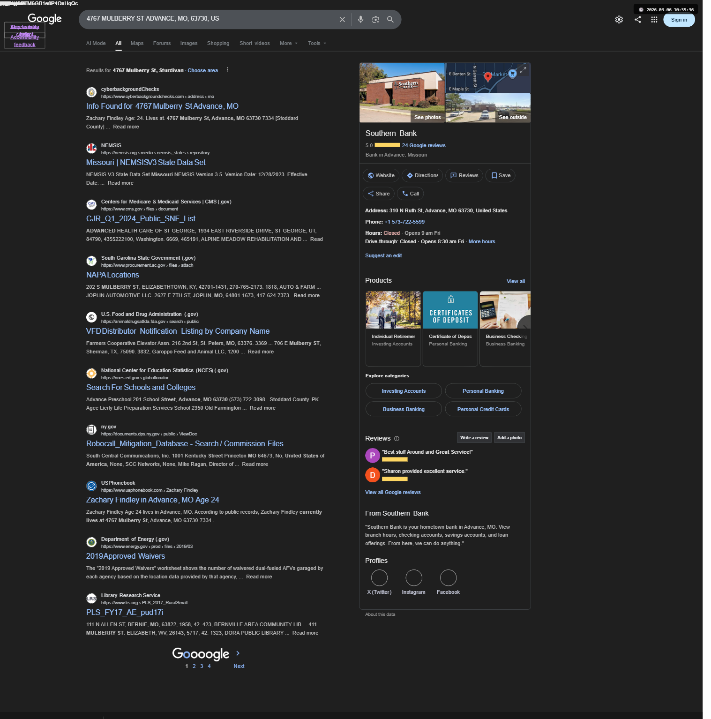Get Directions to Southern Bank
Viewport: 711px width, 719px height.
(422, 176)
